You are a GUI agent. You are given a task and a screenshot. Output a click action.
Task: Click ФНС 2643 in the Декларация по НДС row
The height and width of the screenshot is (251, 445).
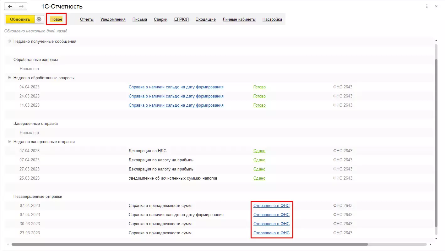(343, 151)
